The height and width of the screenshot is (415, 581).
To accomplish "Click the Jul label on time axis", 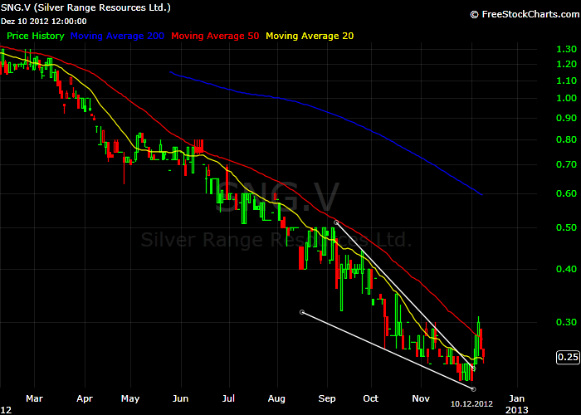I will (x=228, y=398).
